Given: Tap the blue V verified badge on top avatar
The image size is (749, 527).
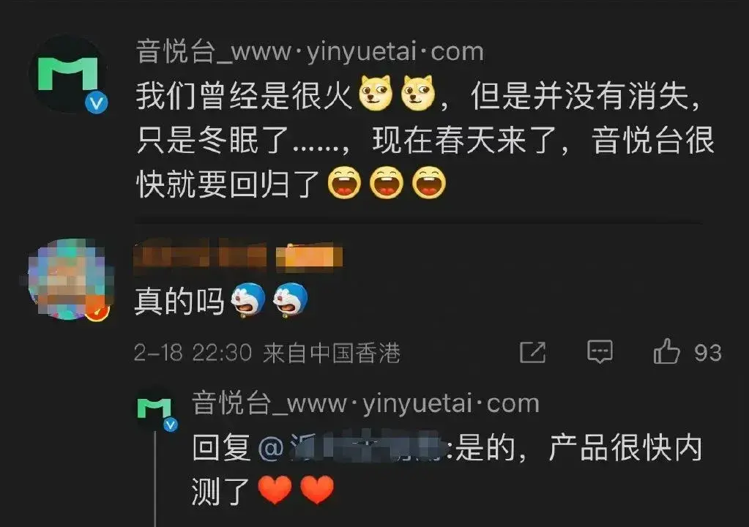Looking at the screenshot, I should tap(97, 103).
